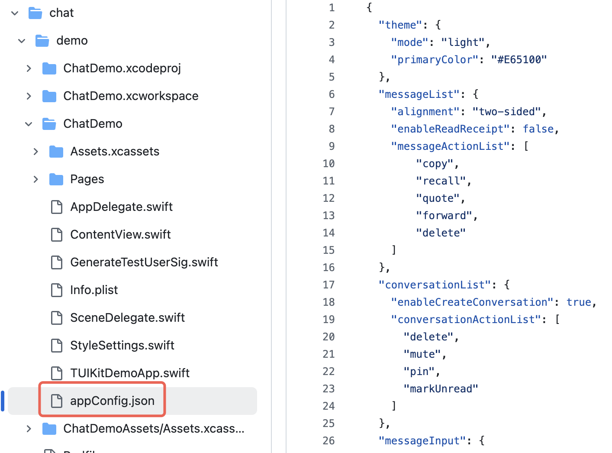Collapse the demo folder chevron
612x453 pixels.
coord(22,41)
